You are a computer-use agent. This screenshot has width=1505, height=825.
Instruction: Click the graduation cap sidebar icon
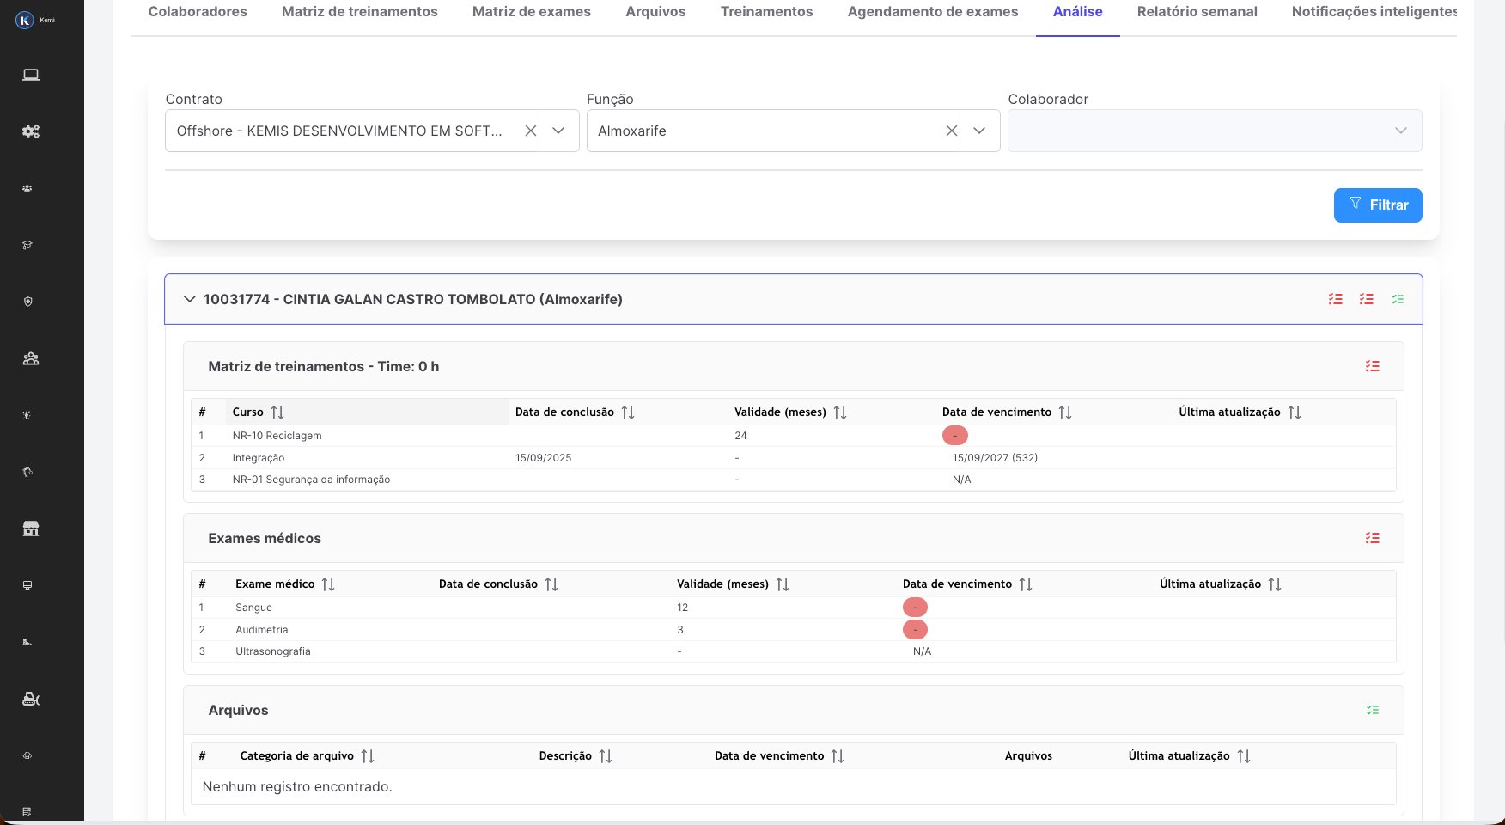pos(27,246)
